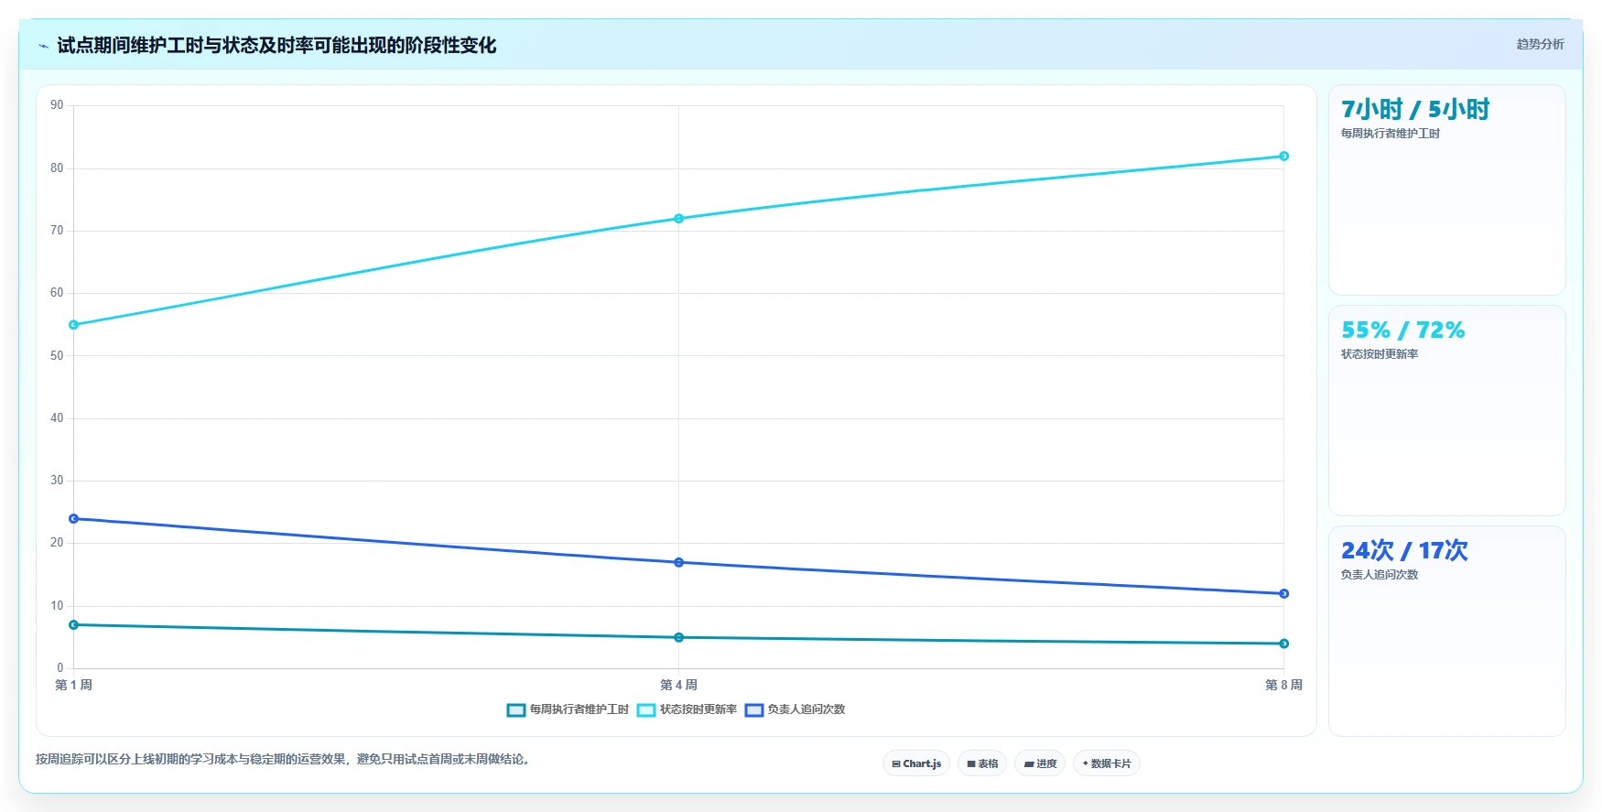The height and width of the screenshot is (812, 1602).
Task: Select the 数据卡片 tag chip
Action: (1107, 763)
